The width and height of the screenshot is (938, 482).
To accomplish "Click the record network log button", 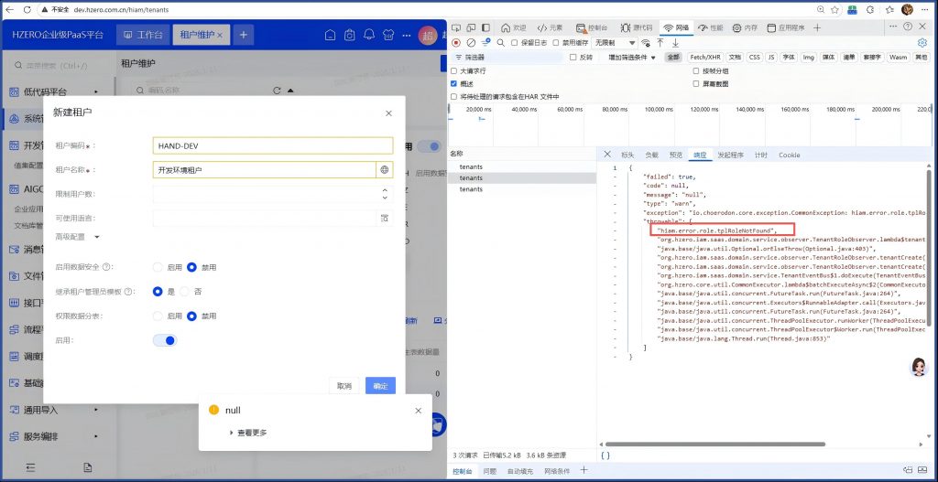I will (456, 42).
